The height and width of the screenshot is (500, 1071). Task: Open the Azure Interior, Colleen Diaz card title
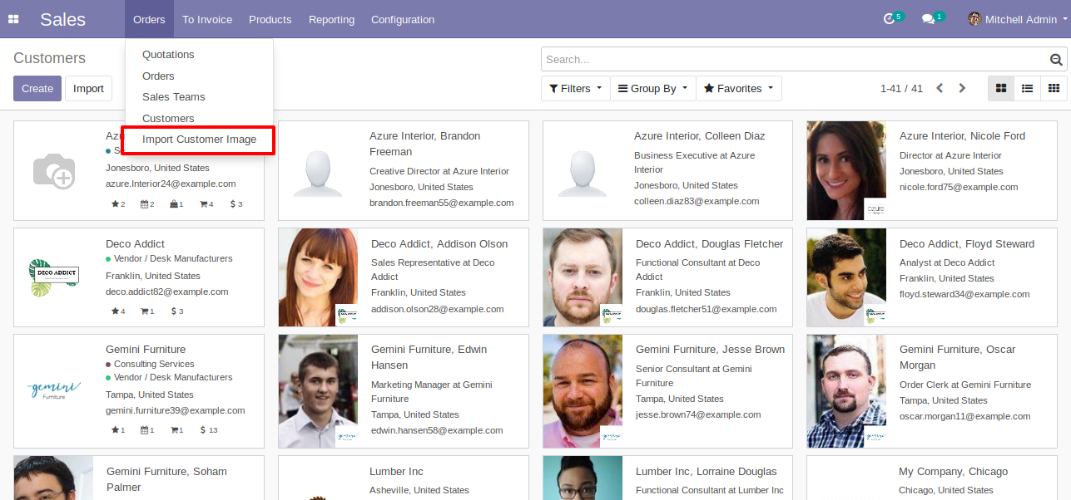[700, 136]
